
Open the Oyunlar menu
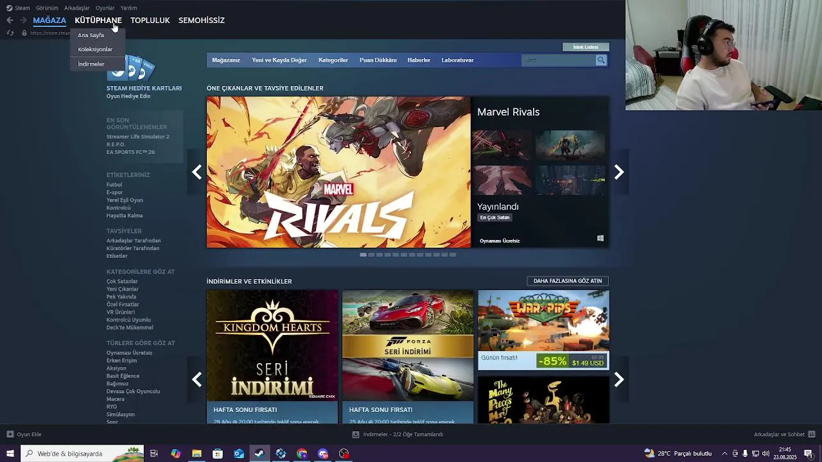point(105,8)
